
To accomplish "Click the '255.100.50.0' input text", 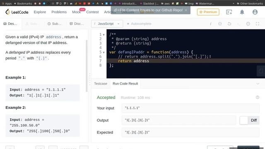I will point(24,125).
